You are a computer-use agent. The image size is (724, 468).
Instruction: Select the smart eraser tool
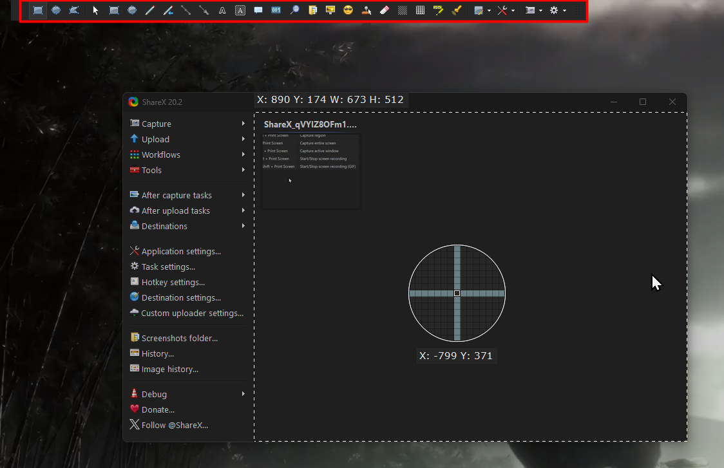point(385,10)
